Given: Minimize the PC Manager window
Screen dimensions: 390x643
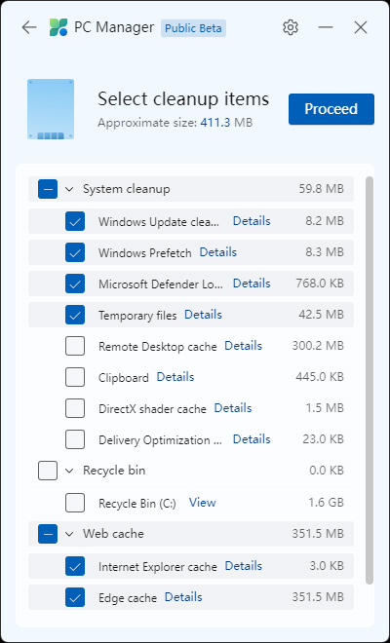Looking at the screenshot, I should pos(326,27).
